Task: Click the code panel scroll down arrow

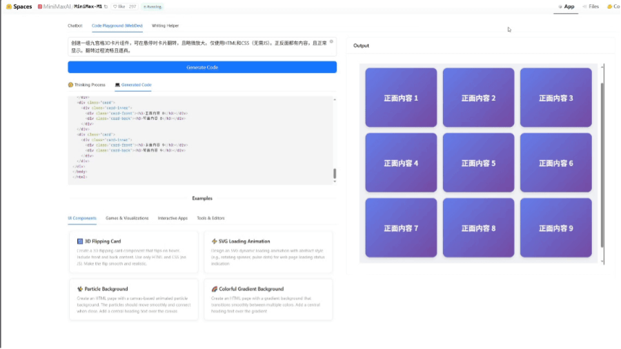Action: point(335,181)
